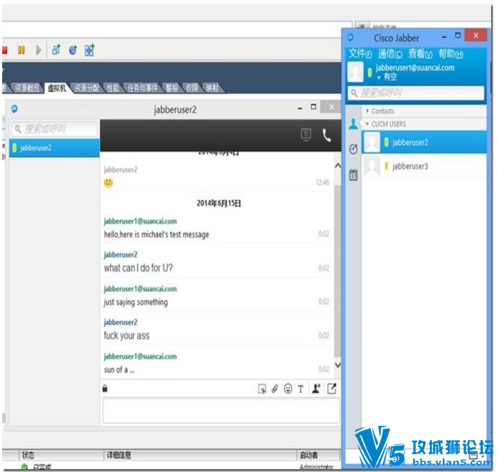Viewport: 497px width, 472px height.
Task: Open the emoticon picker in chat toolbar
Action: (x=288, y=388)
